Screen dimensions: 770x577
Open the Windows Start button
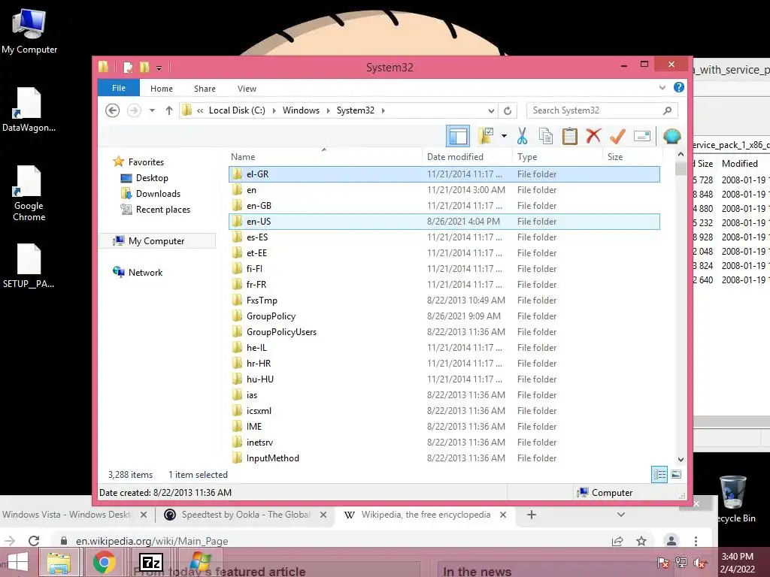(x=18, y=562)
